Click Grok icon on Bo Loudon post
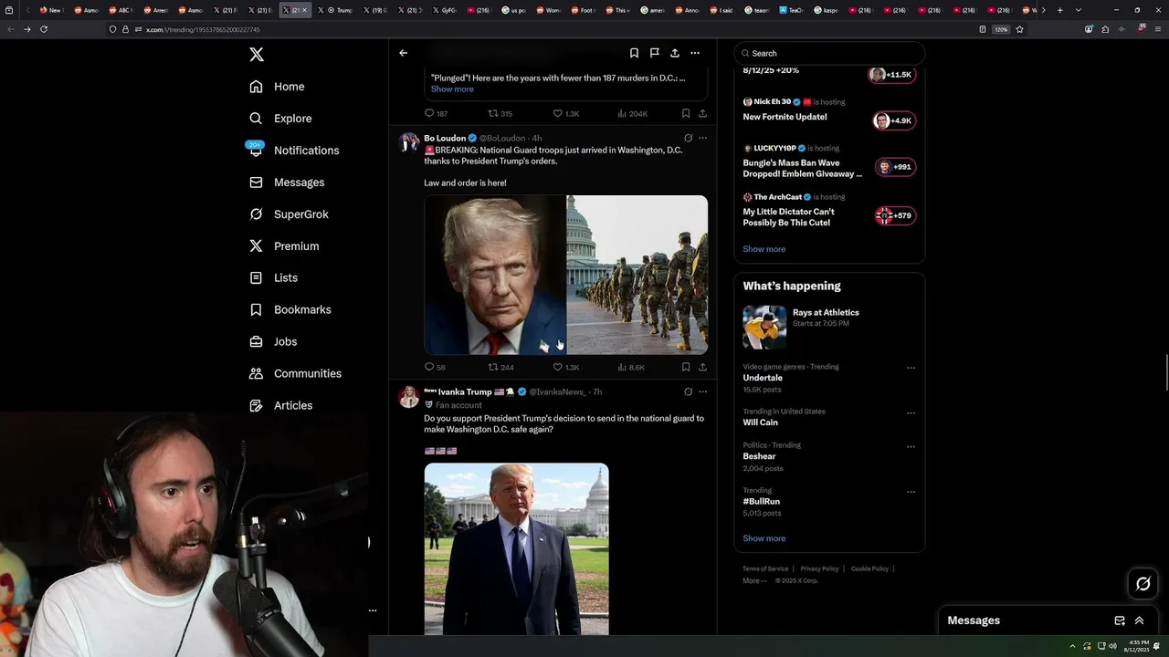Image resolution: width=1169 pixels, height=657 pixels. point(688,138)
